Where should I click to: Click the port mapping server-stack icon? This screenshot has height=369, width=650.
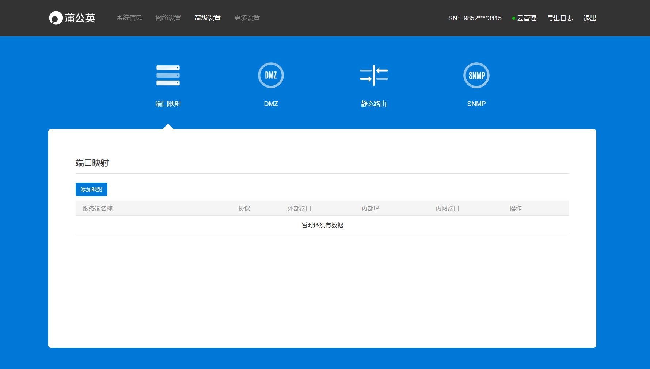[168, 75]
